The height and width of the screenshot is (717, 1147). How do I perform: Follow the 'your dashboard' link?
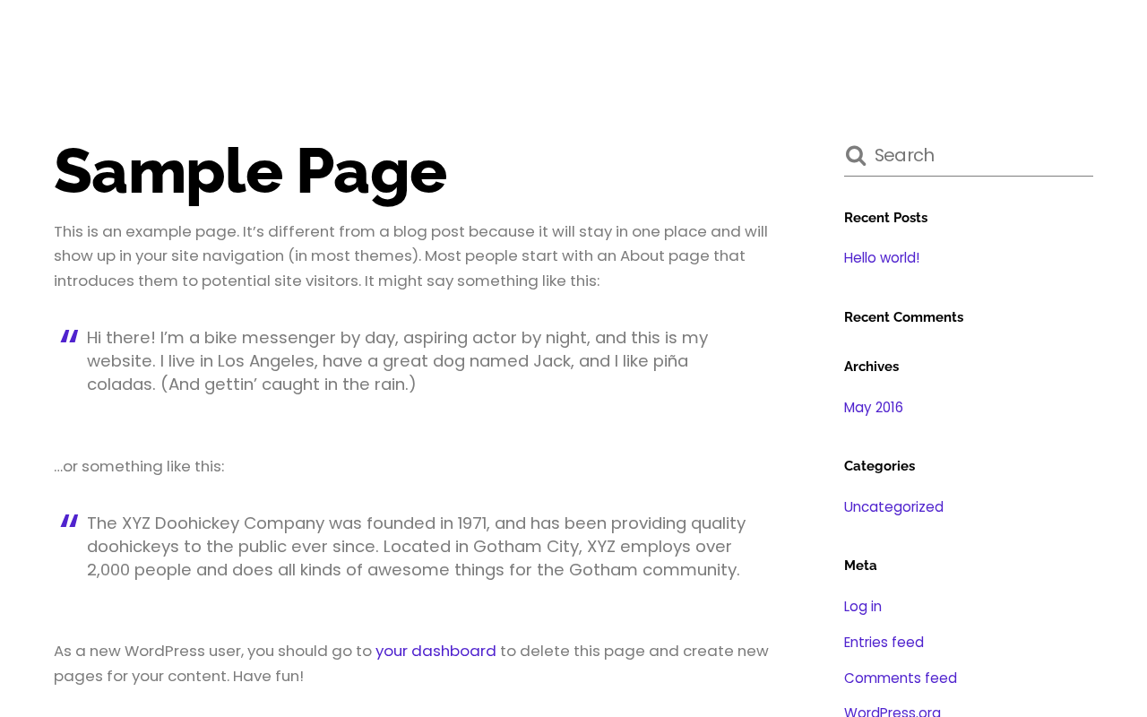point(436,652)
